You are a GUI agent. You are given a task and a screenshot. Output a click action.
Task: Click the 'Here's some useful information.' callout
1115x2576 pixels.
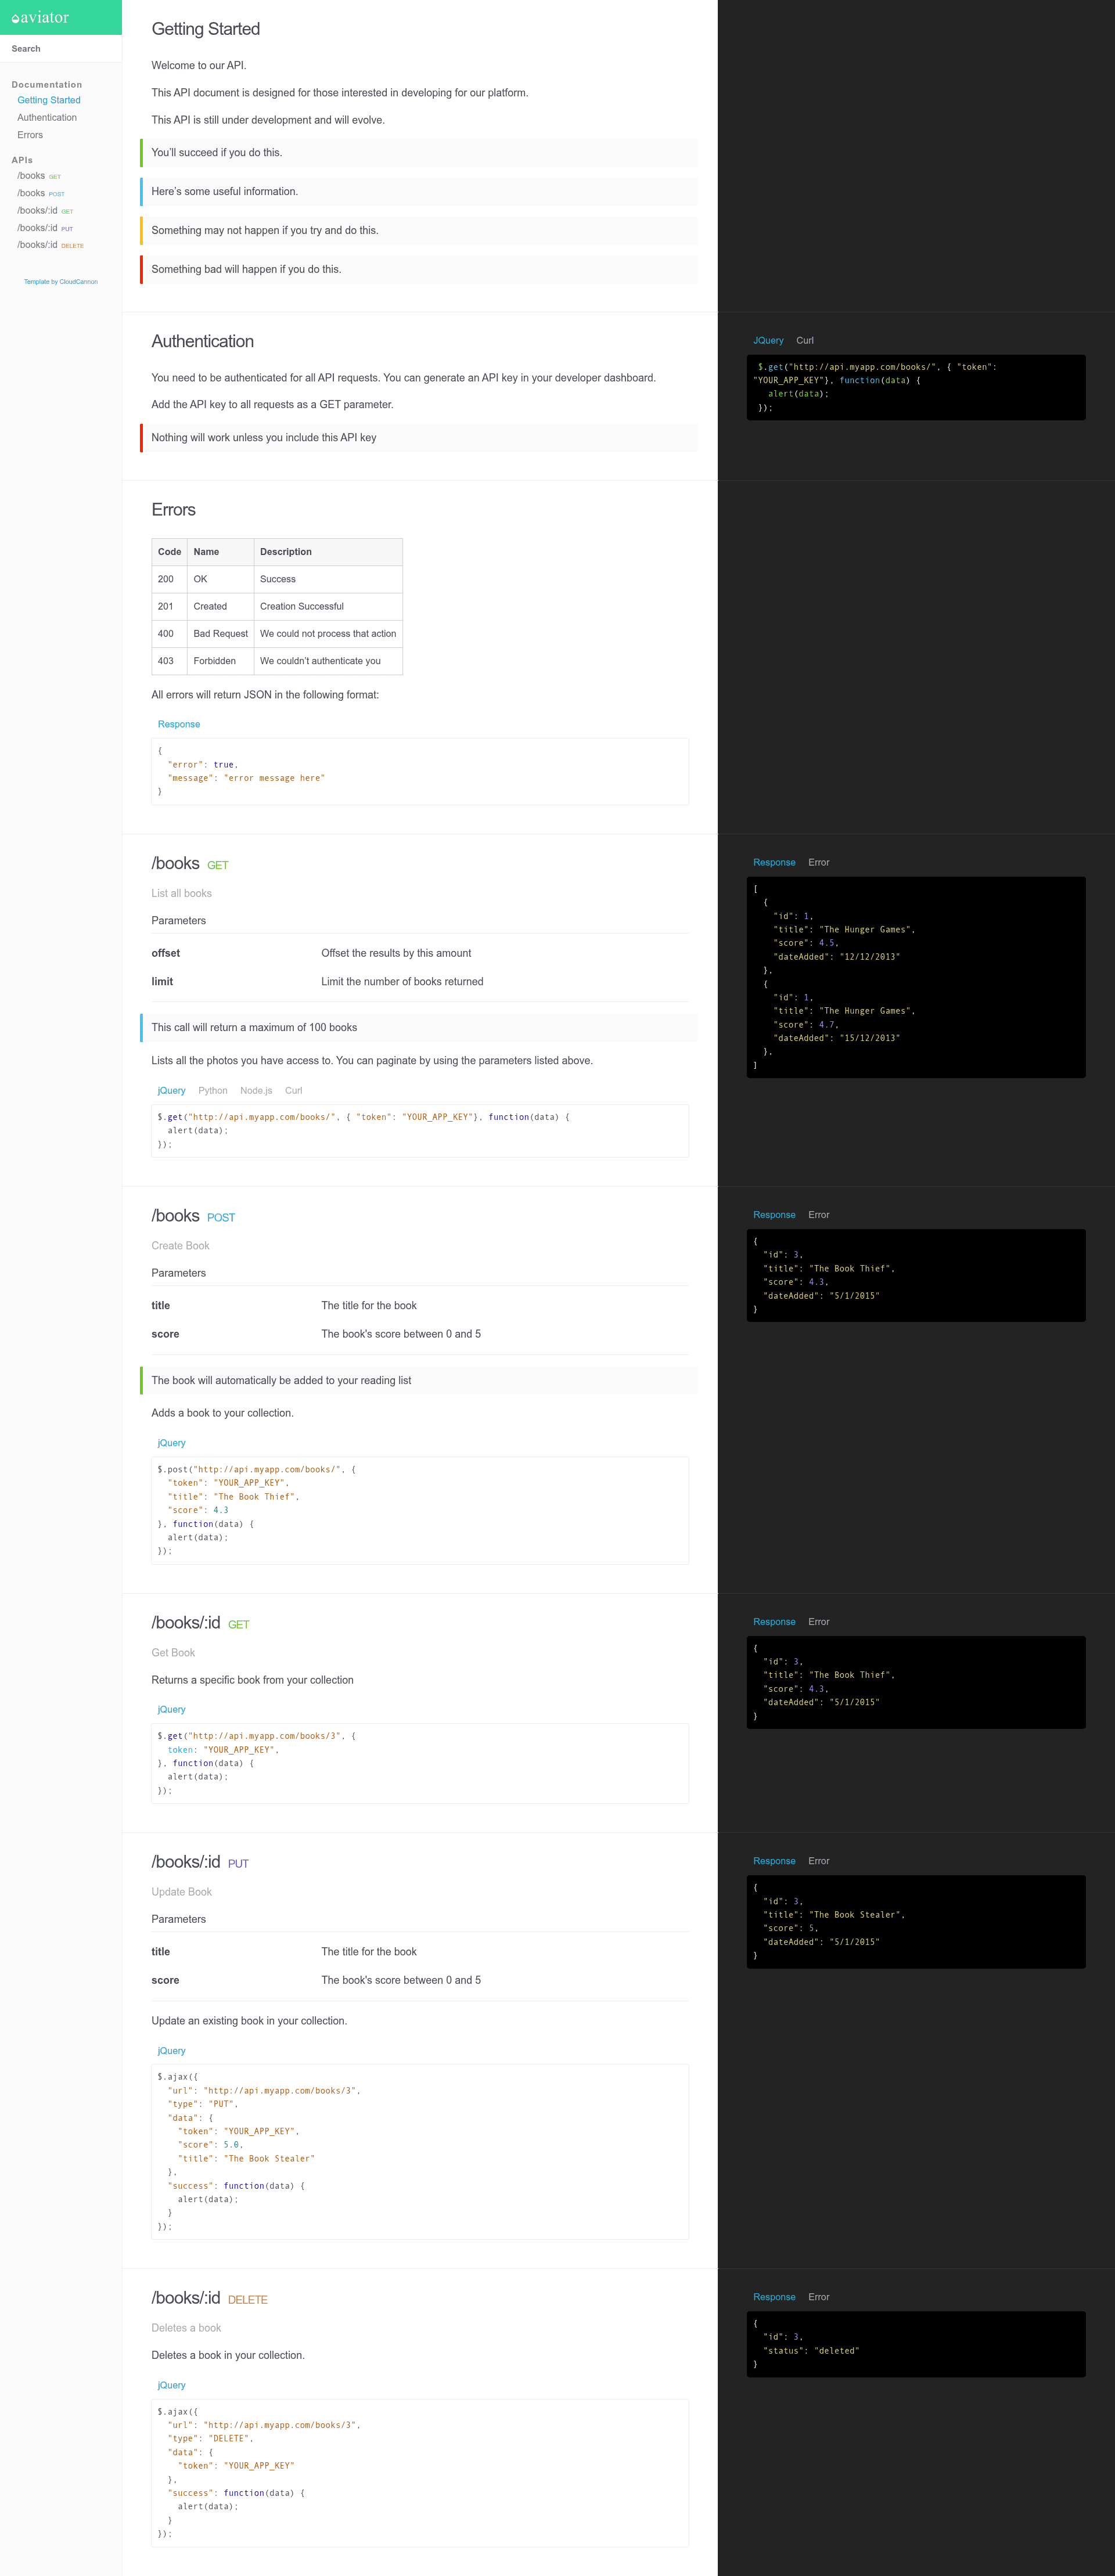pyautogui.click(x=419, y=192)
